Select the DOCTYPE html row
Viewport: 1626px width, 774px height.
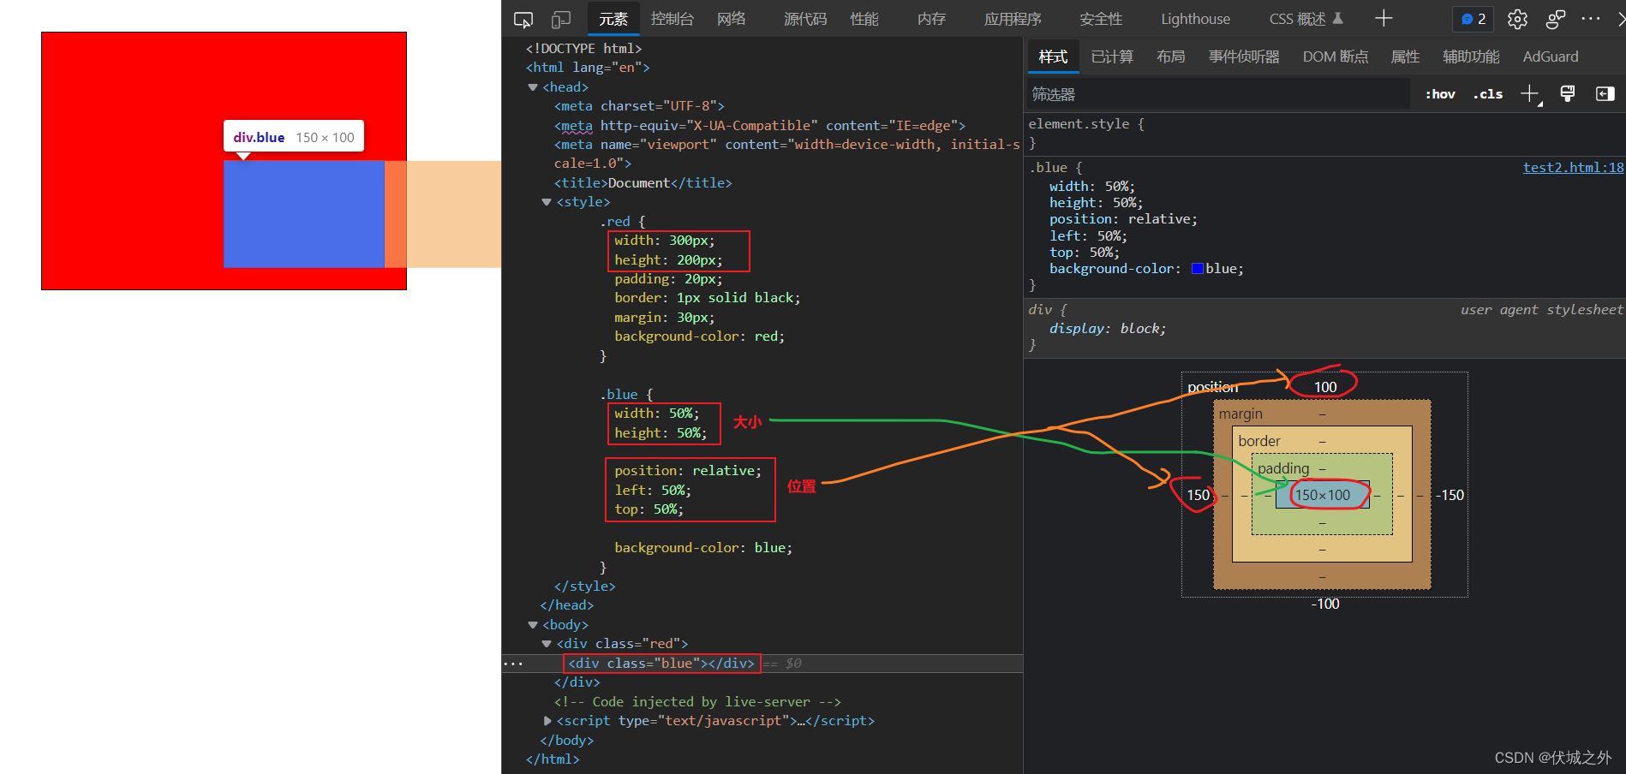click(583, 49)
